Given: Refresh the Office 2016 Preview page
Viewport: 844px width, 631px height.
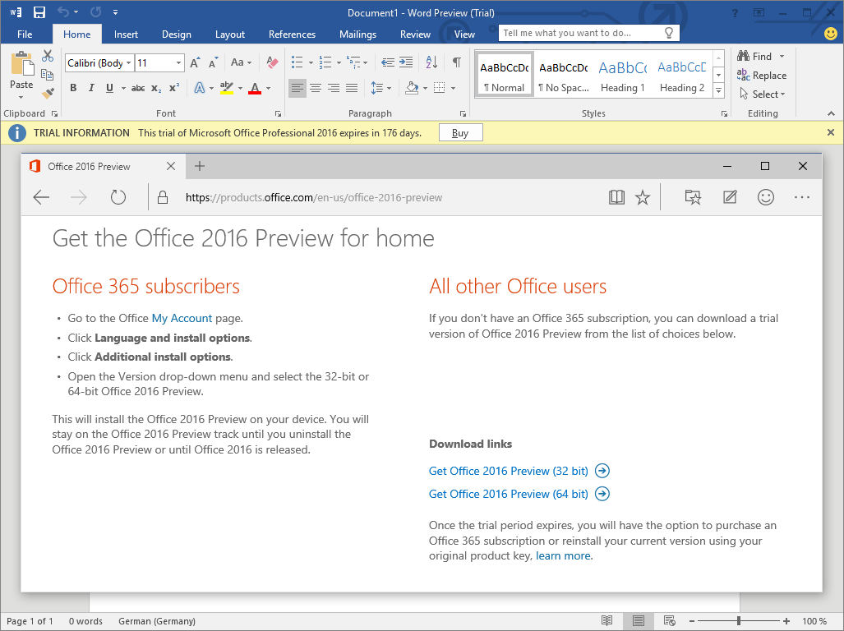Looking at the screenshot, I should click(118, 198).
